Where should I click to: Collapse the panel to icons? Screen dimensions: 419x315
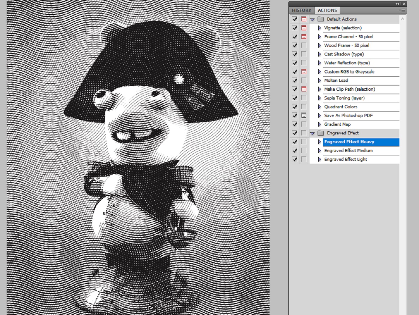tap(397, 3)
